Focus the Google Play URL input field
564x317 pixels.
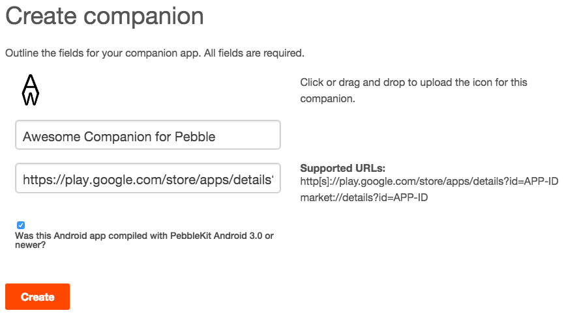click(x=148, y=178)
